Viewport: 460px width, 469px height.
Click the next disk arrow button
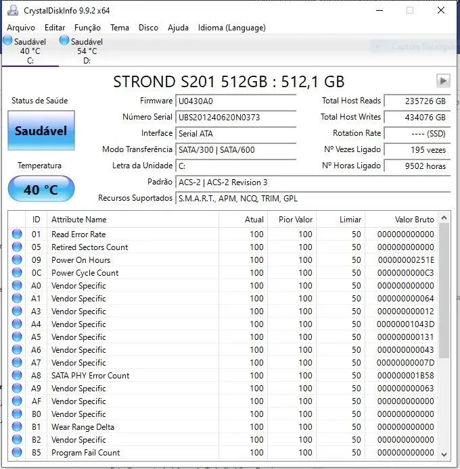point(443,81)
